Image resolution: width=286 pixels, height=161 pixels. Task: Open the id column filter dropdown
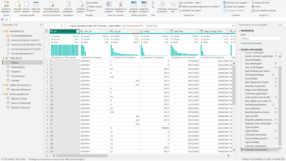click(78, 31)
